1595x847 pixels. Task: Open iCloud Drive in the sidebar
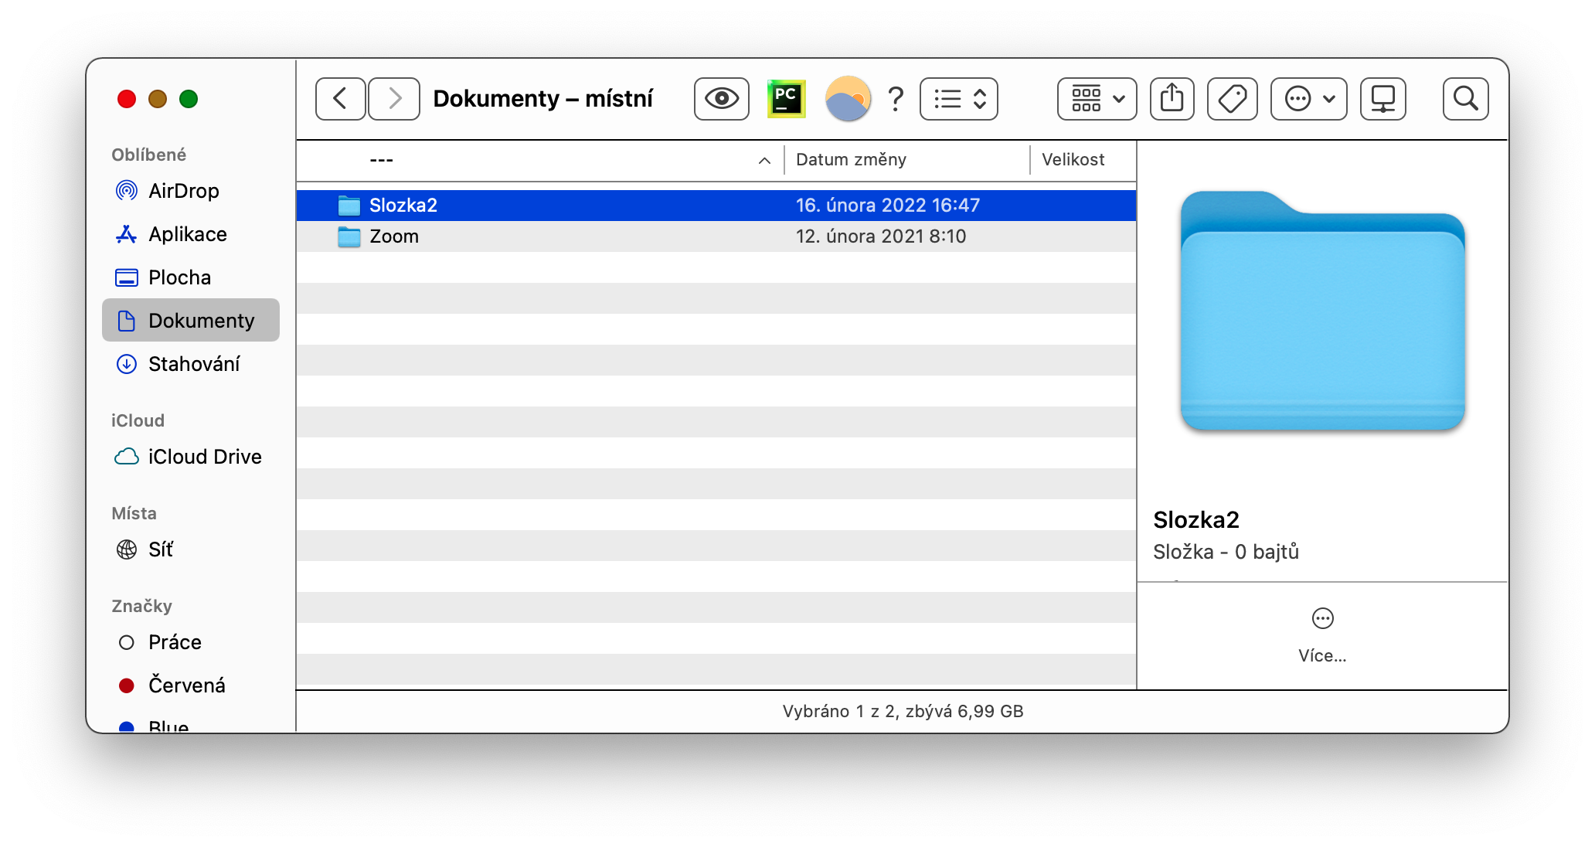[190, 457]
